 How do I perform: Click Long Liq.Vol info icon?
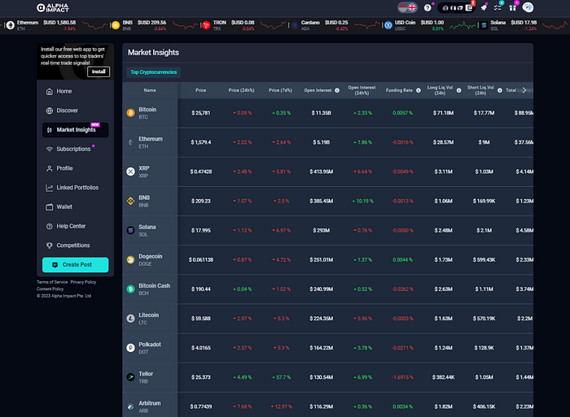(458, 90)
